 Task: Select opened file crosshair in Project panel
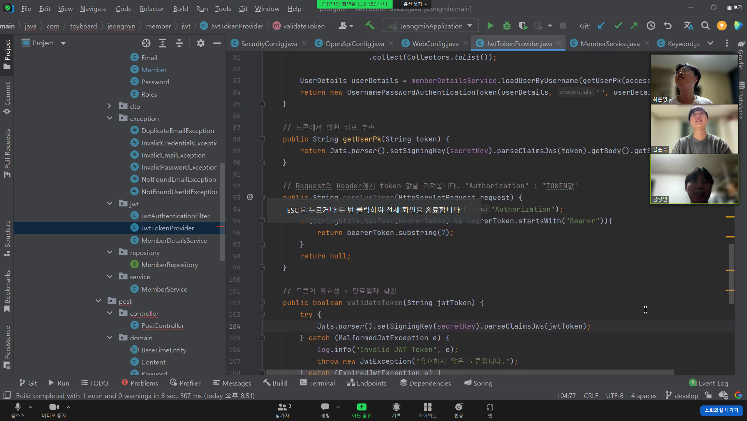pyautogui.click(x=146, y=43)
